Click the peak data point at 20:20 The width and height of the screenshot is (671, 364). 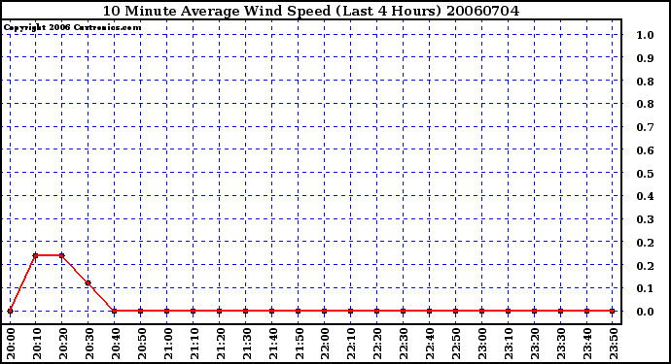pyautogui.click(x=61, y=255)
